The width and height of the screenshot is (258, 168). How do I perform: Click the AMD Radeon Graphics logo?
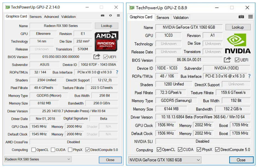point(106,41)
